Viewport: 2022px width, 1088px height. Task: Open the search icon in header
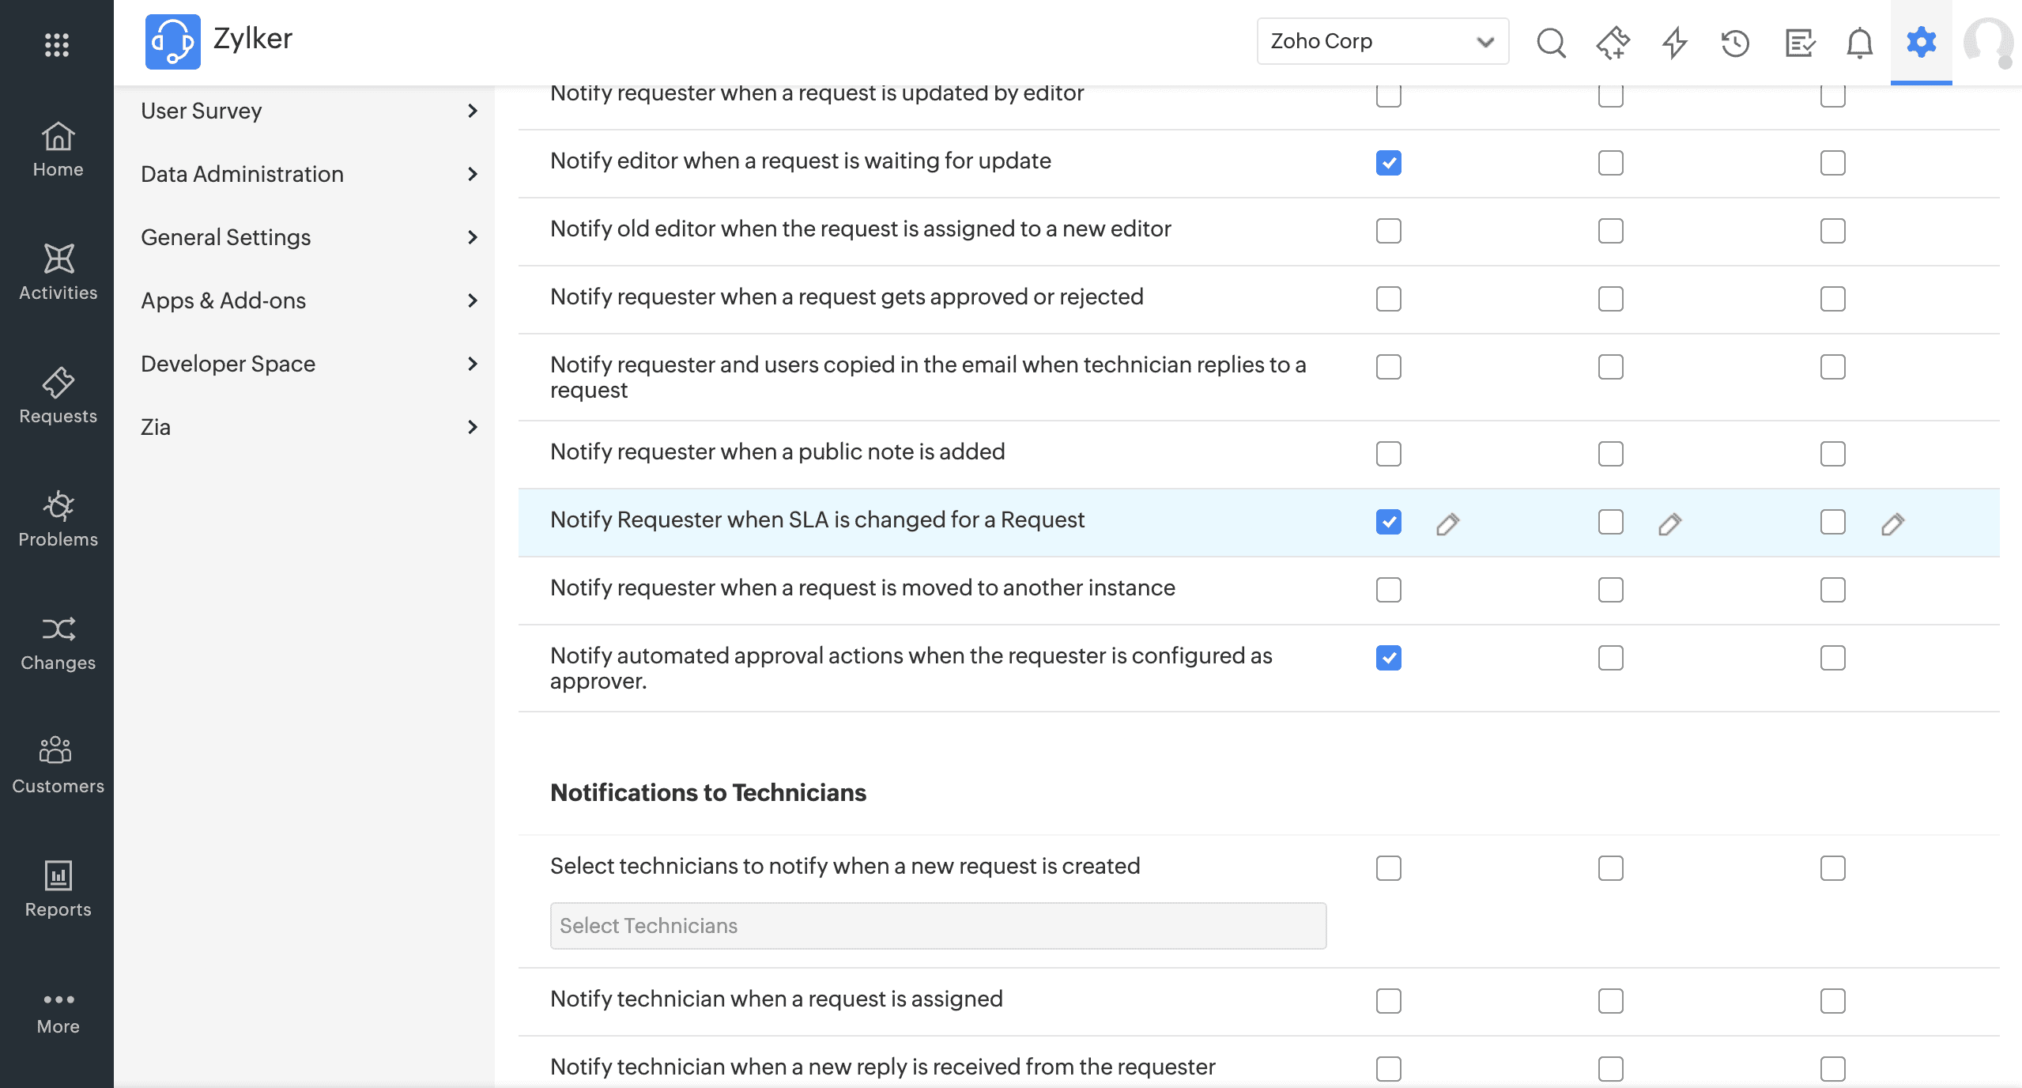click(1551, 42)
